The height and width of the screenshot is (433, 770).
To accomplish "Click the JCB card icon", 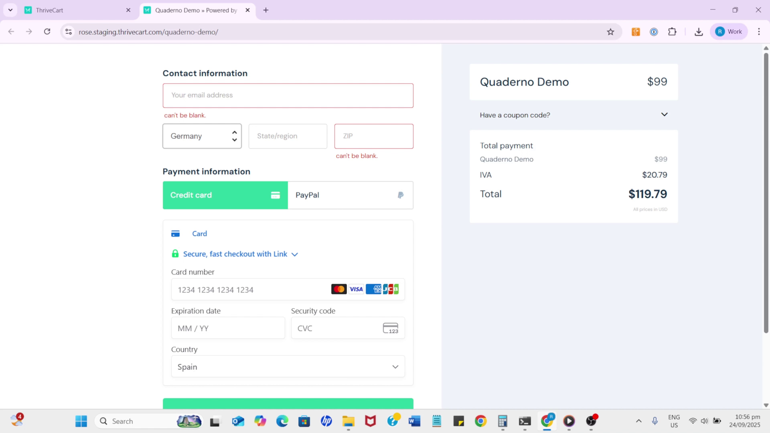I will click(391, 289).
